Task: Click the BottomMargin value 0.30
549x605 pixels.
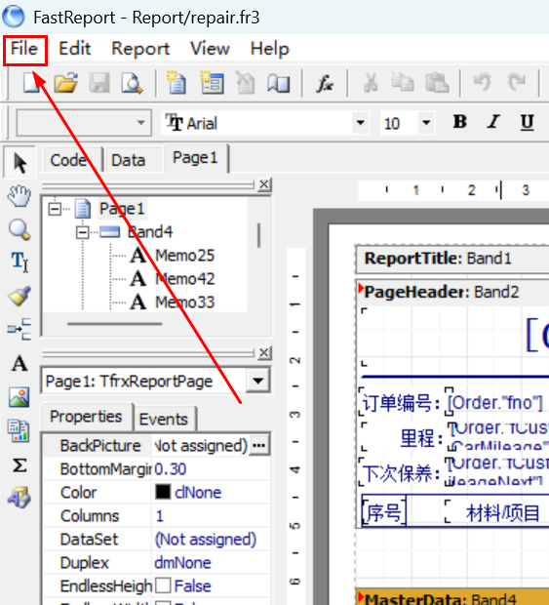Action: (171, 469)
